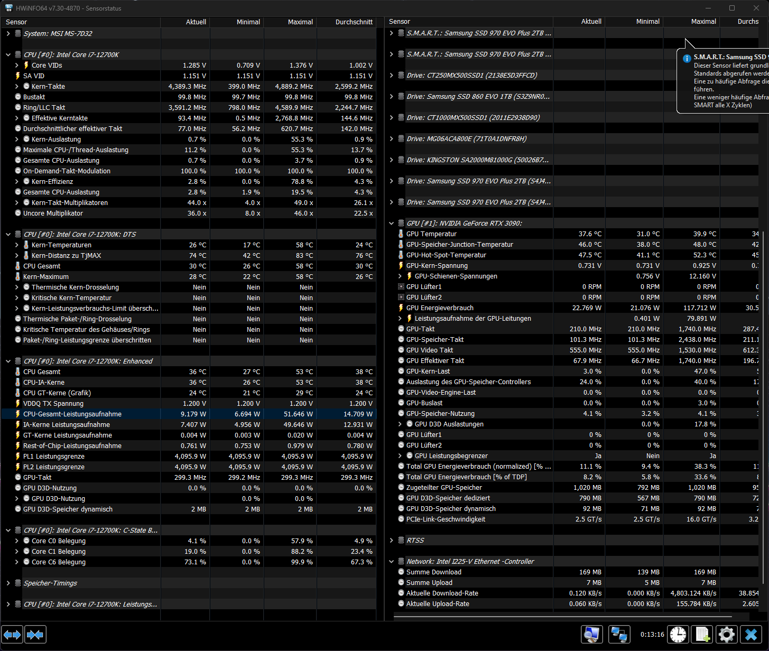Open the sensor settings gear icon
The width and height of the screenshot is (769, 651).
[x=727, y=634]
